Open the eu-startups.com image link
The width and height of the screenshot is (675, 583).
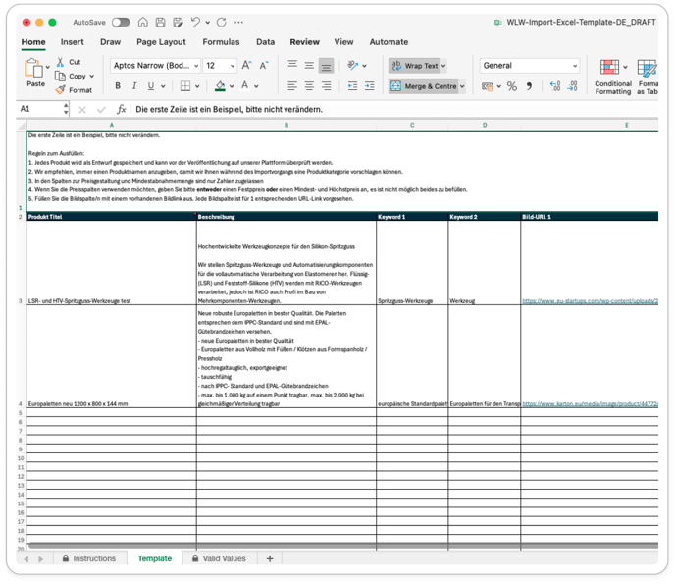pos(590,301)
